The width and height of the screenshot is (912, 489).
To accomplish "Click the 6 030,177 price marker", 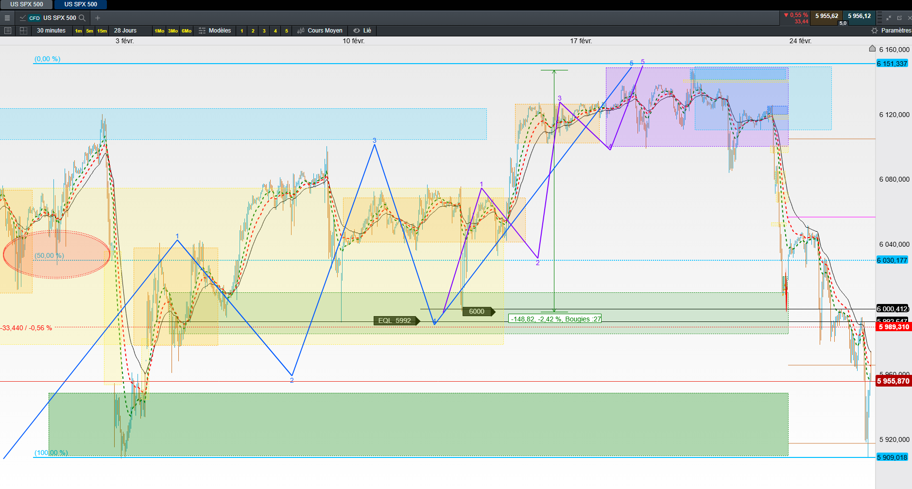I will [x=893, y=260].
